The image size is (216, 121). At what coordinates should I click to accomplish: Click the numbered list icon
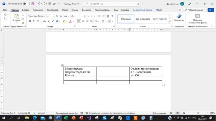point(85,16)
